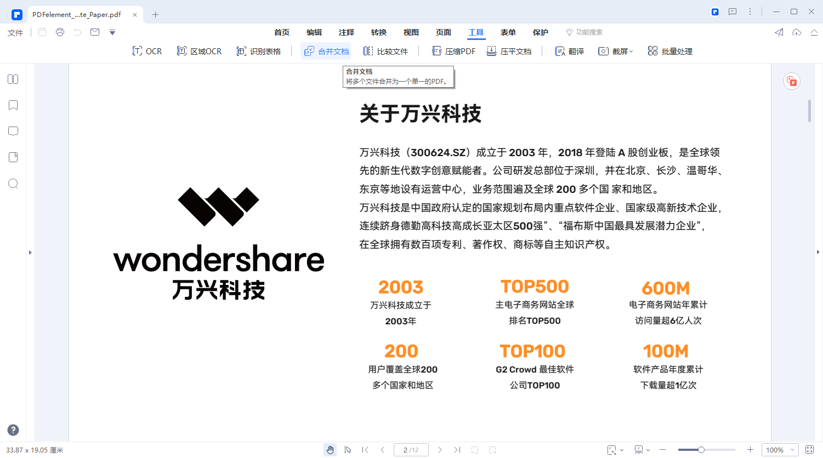Expand the more tools arrow in quick toolbar

[x=112, y=32]
